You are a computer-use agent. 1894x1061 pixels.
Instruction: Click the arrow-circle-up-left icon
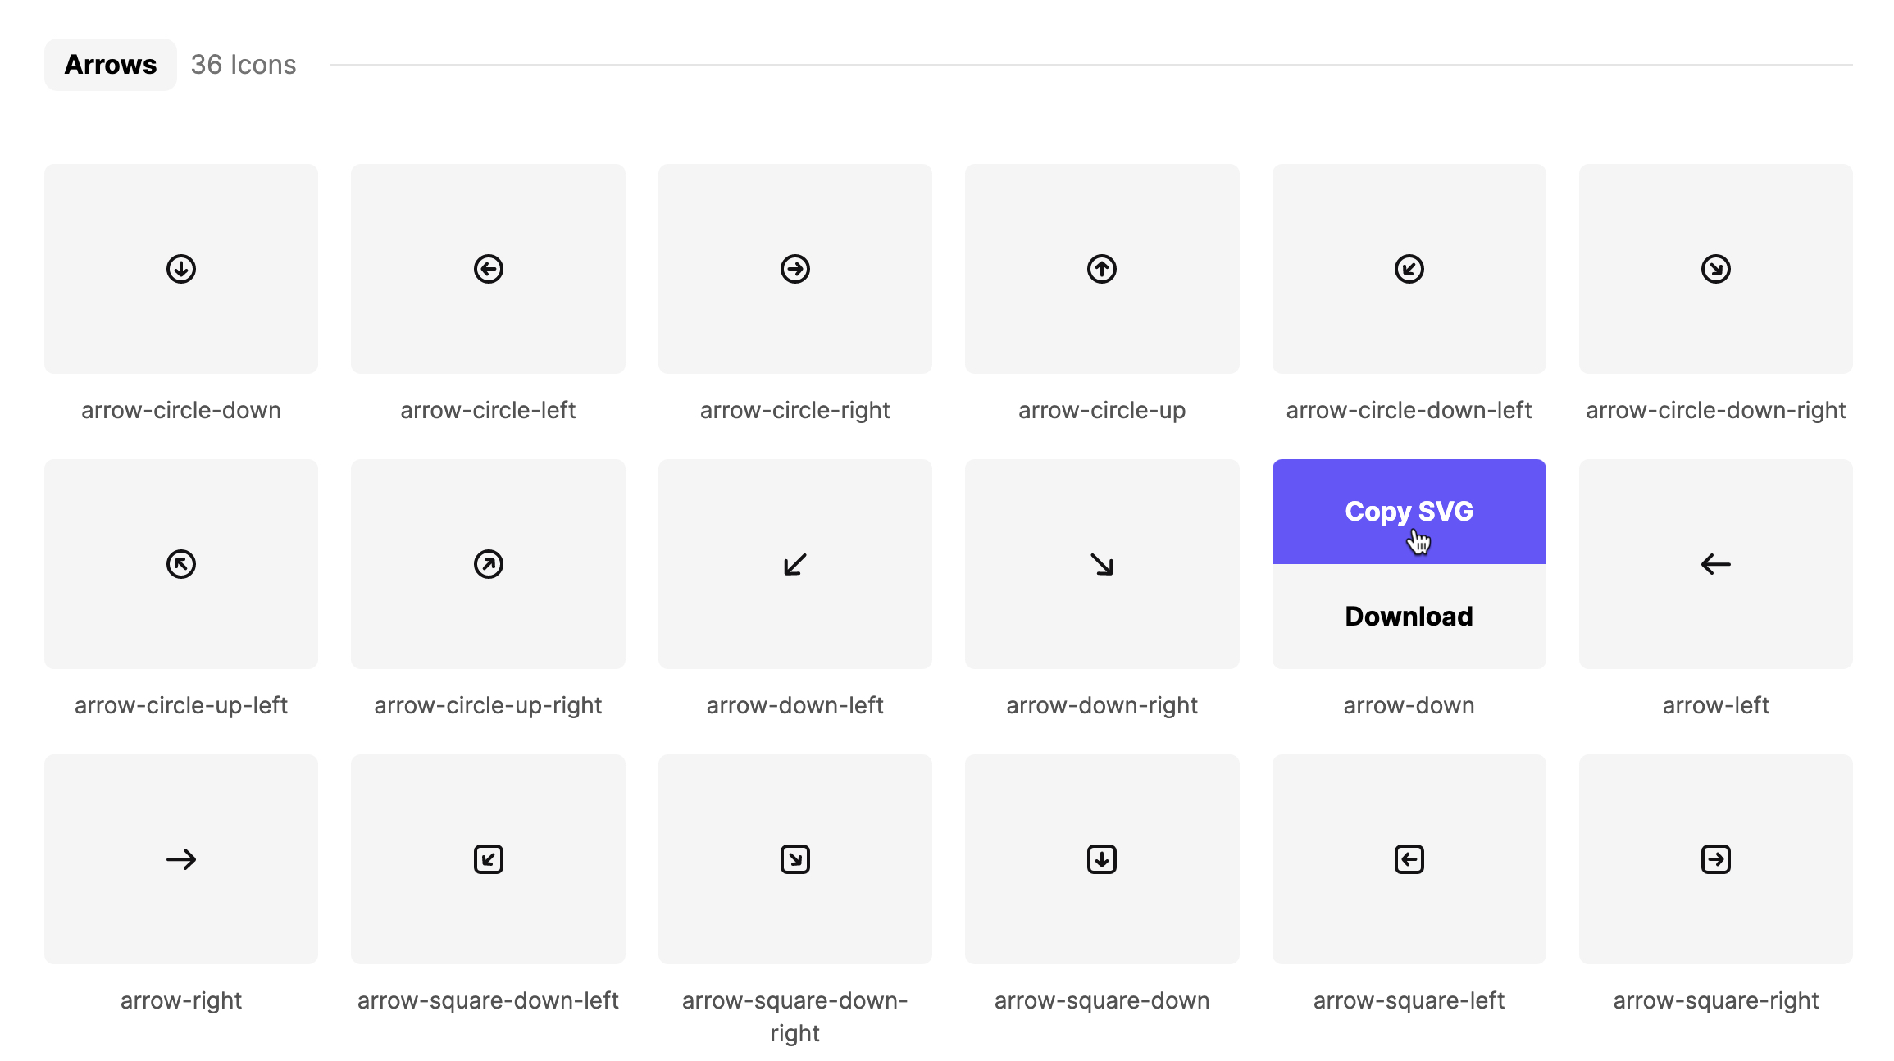pos(181,563)
